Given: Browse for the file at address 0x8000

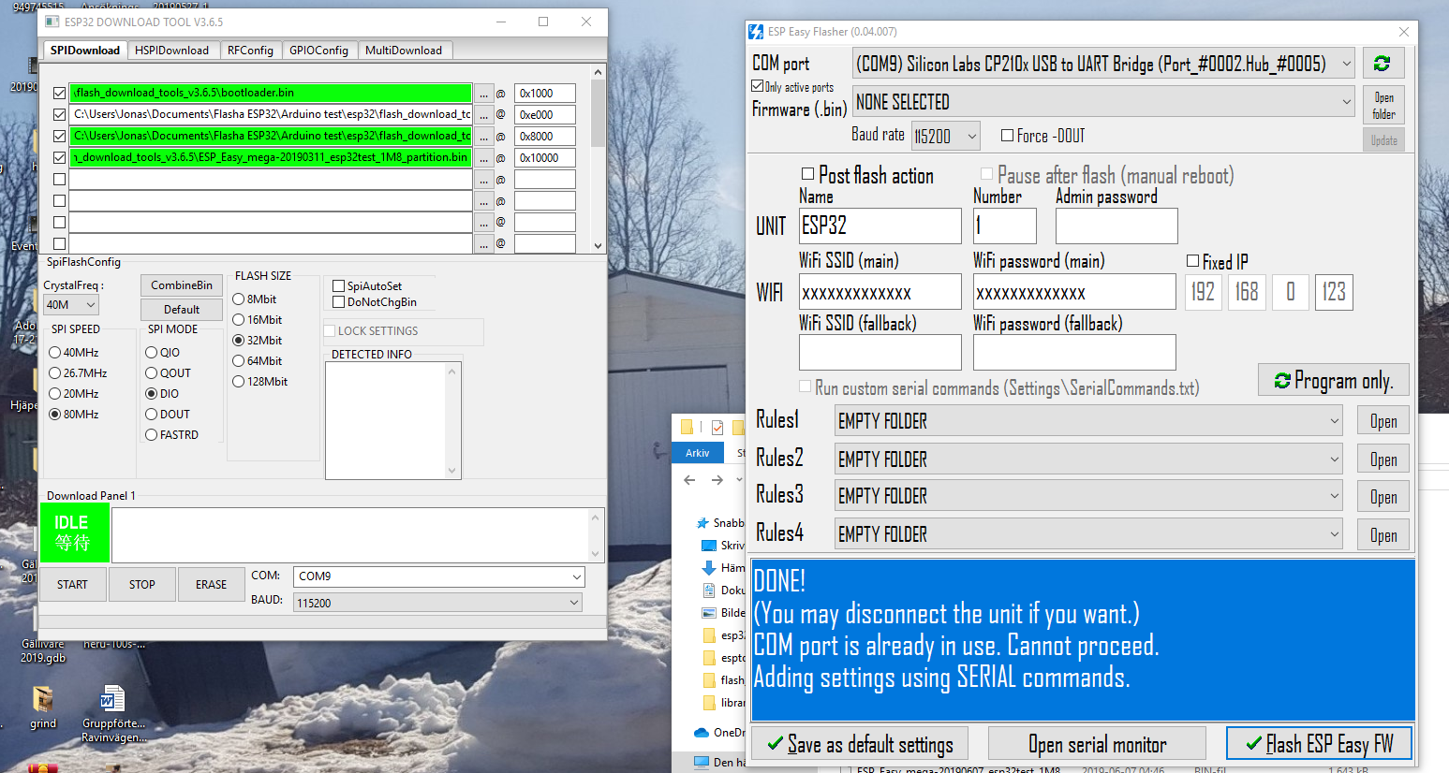Looking at the screenshot, I should pos(483,137).
